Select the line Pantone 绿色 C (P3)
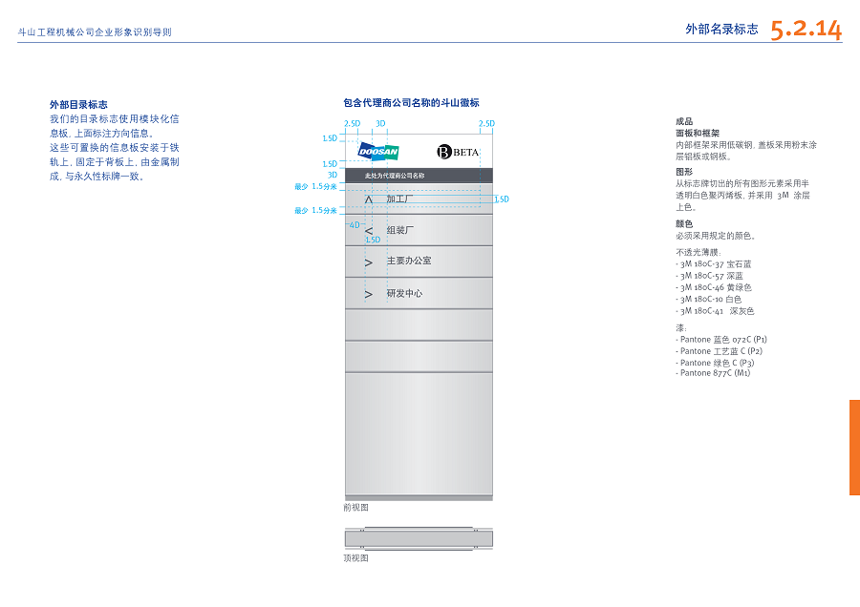 point(715,363)
